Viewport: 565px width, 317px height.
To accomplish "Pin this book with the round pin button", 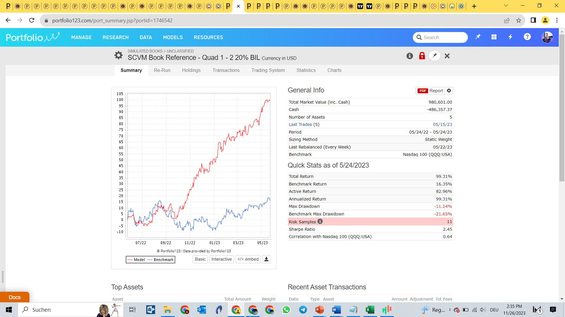I will click(435, 56).
